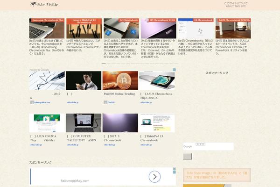Open the 02.Chromebook white screen thumbnail
280x187 pixels.
click(196, 28)
